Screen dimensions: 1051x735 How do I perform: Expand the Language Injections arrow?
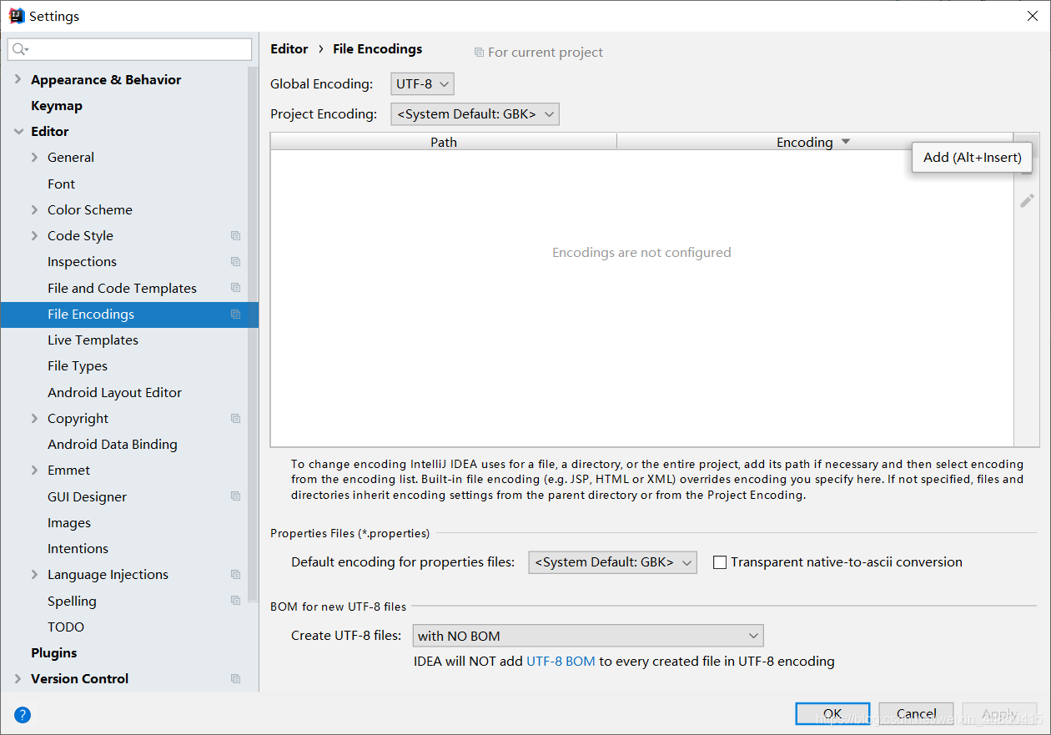[34, 575]
